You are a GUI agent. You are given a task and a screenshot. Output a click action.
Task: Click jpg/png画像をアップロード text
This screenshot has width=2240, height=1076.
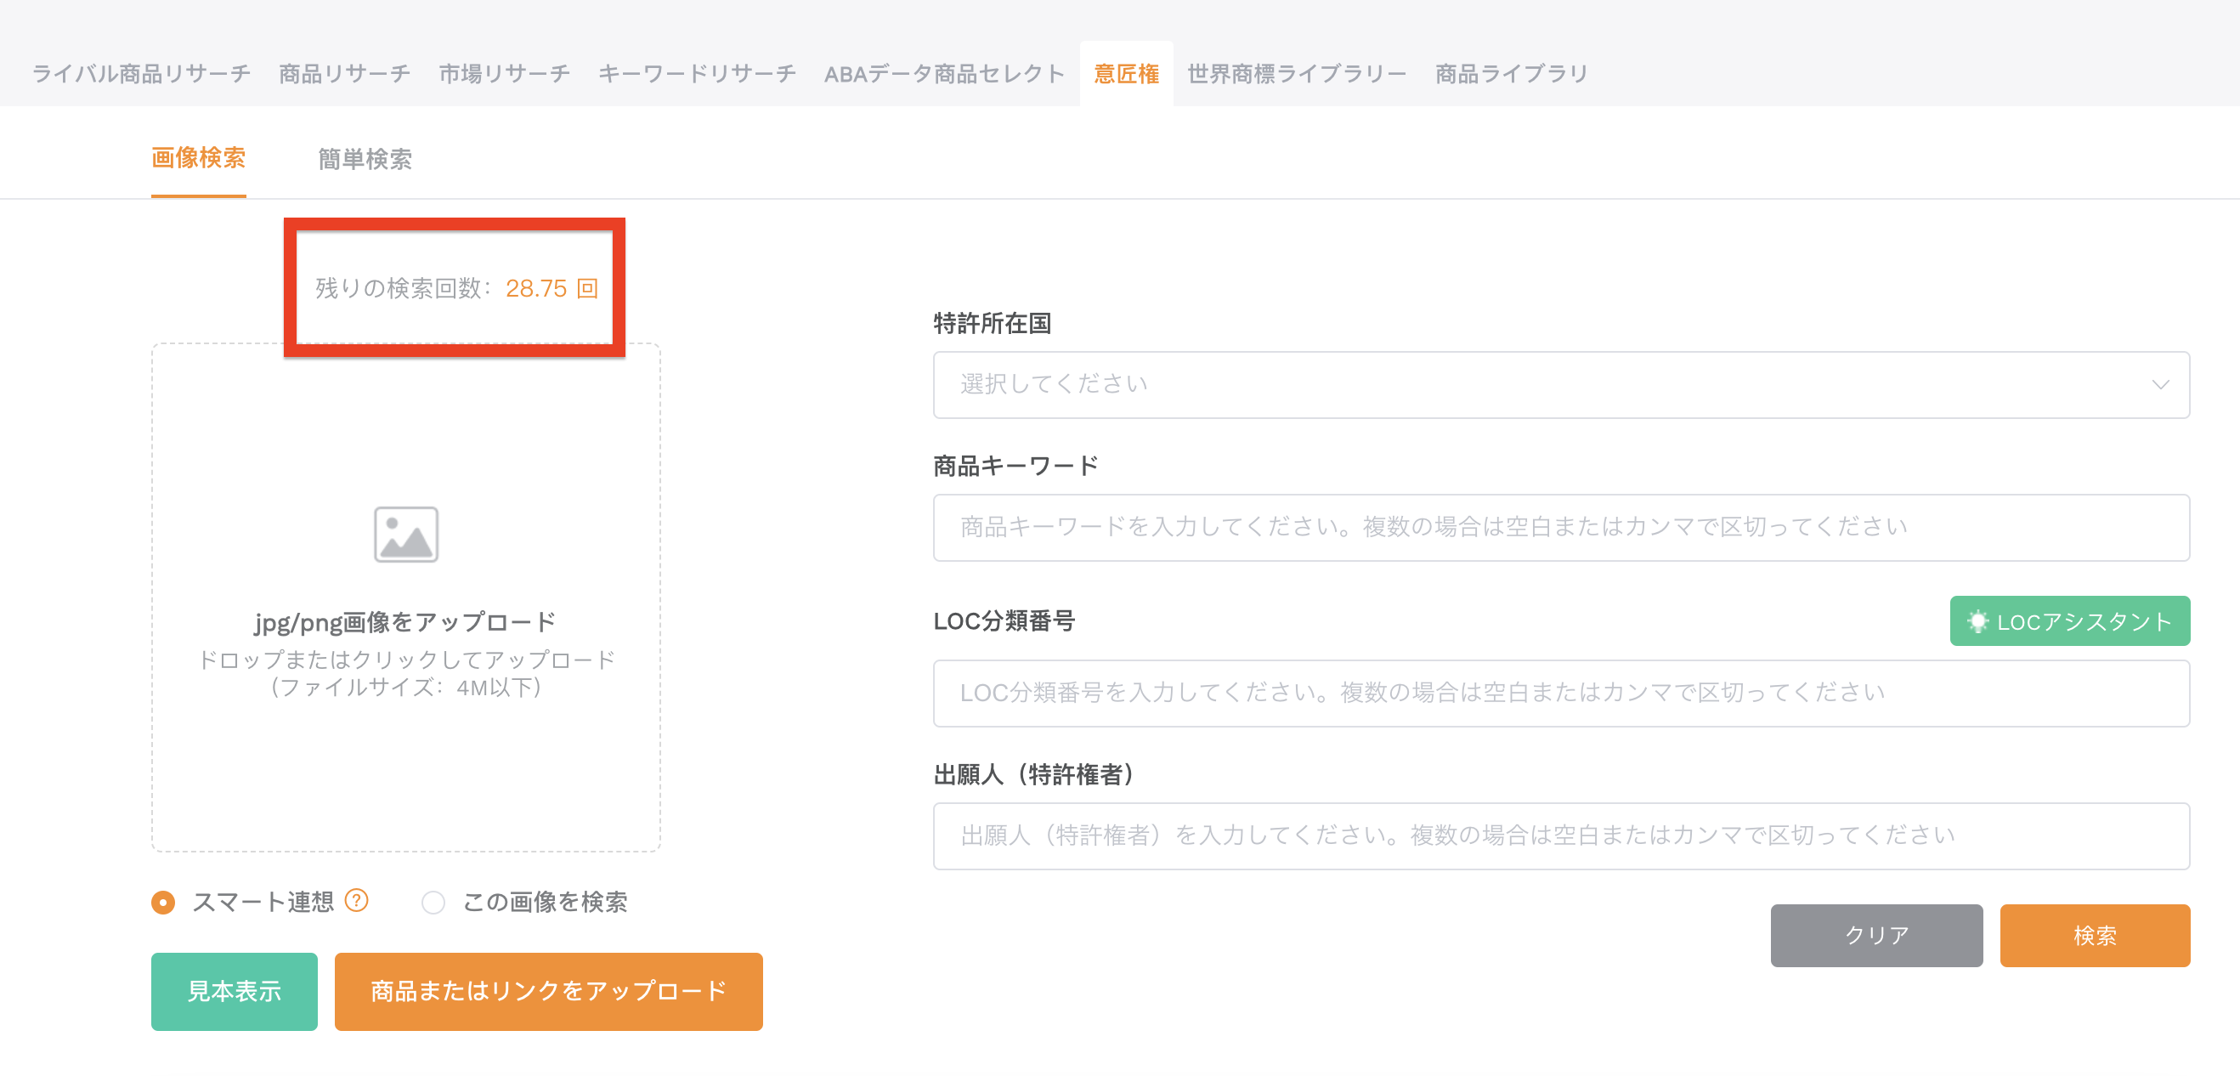405,622
